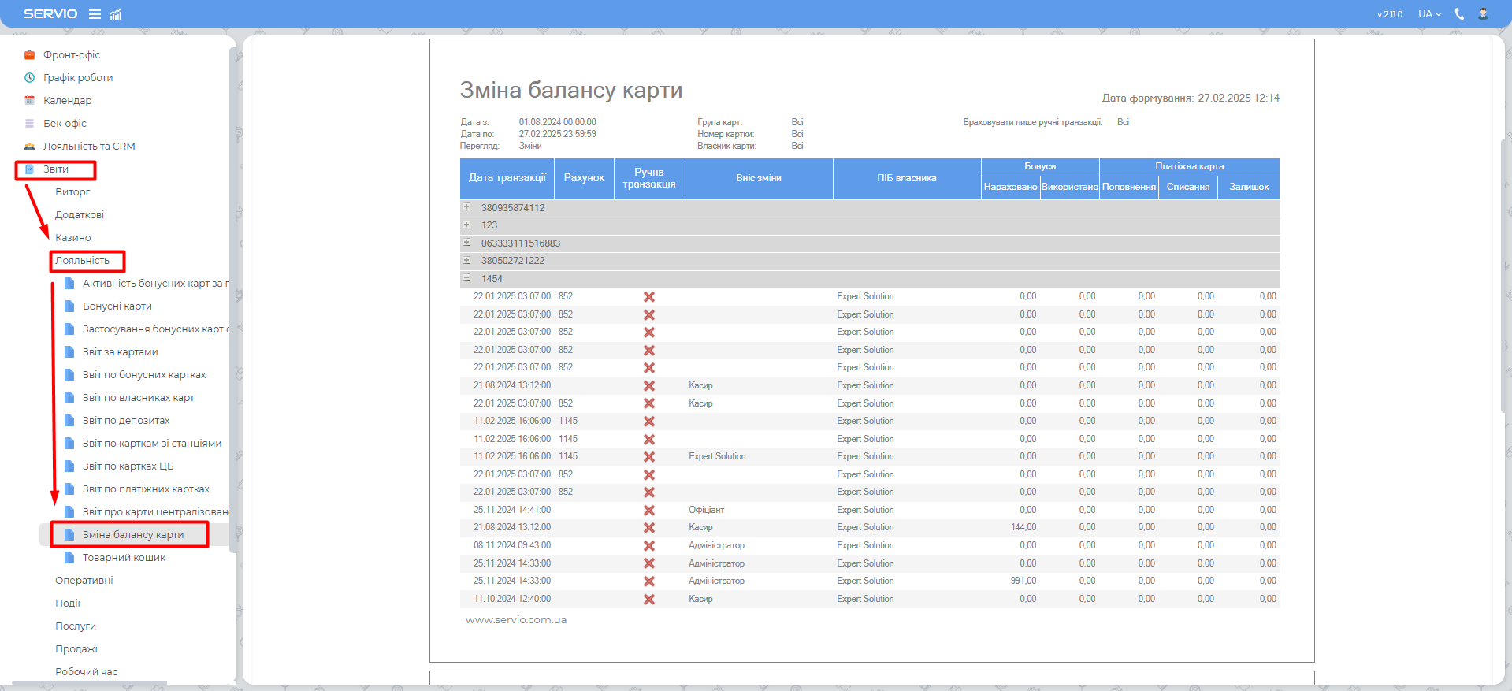Click the Графік роботи clock icon
This screenshot has height=691, width=1512.
29,78
